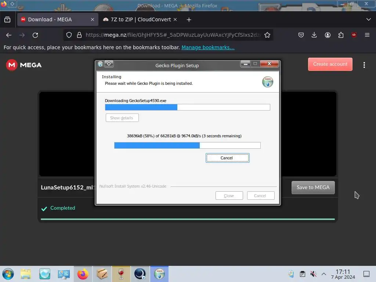This screenshot has height=282, width=376.
Task: Click the disabled Close button in setup
Action: 229,196
